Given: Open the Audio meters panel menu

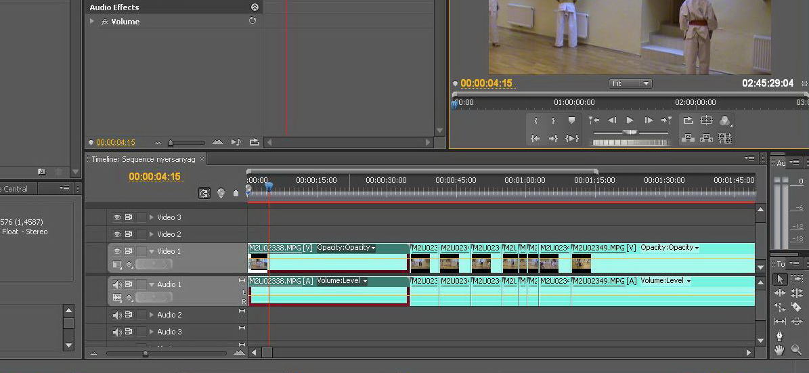Looking at the screenshot, I should (x=794, y=162).
